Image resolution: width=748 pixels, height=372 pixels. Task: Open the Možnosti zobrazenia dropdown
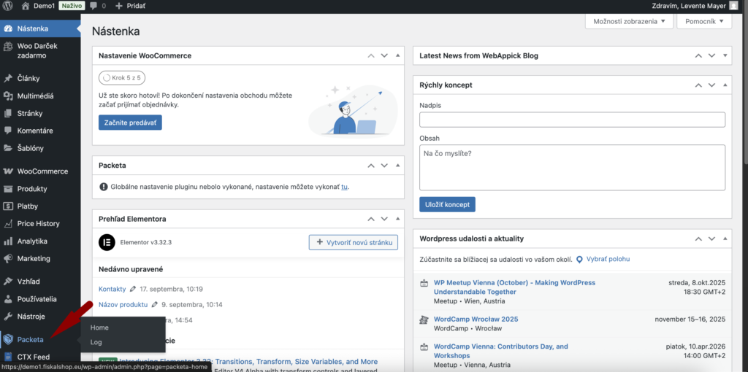pyautogui.click(x=628, y=22)
